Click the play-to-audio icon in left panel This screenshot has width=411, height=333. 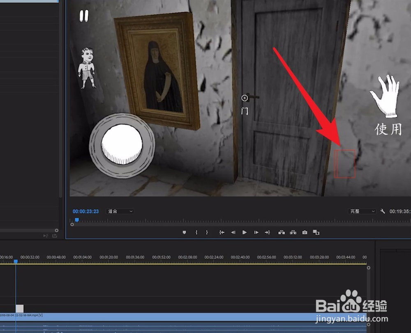tap(46, 236)
